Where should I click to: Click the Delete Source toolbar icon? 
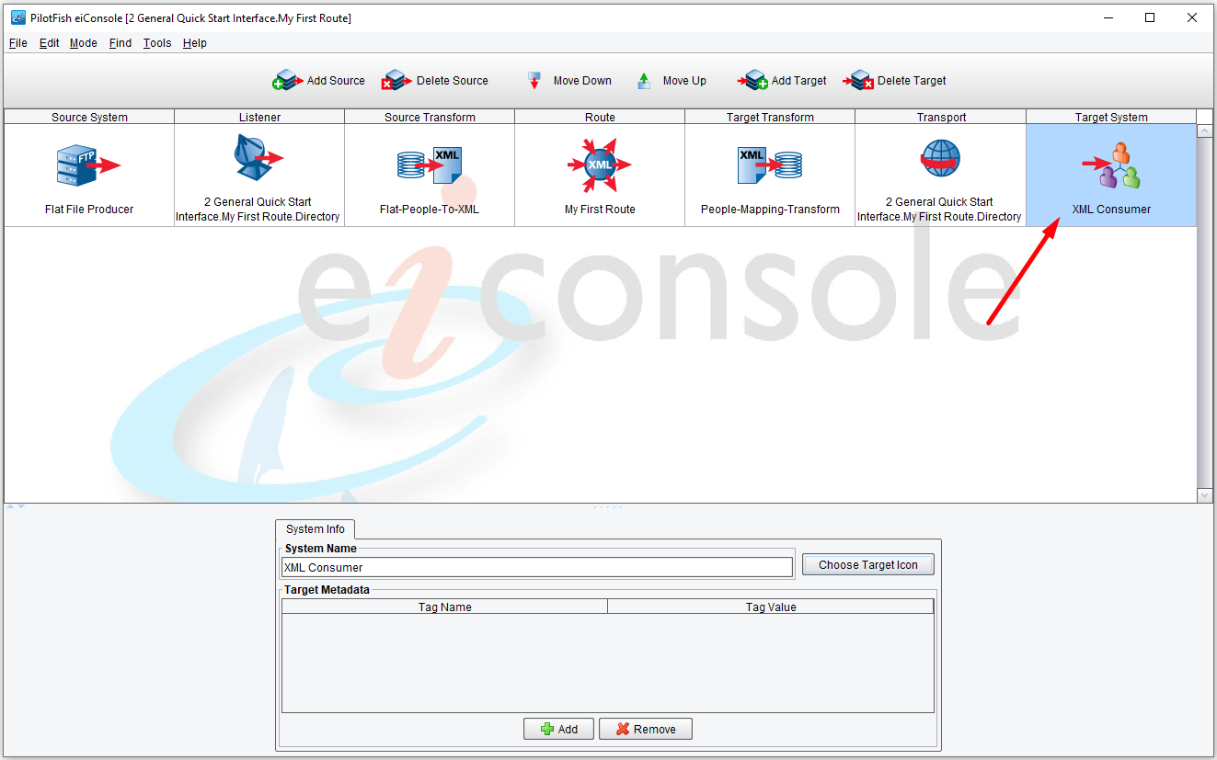point(397,81)
